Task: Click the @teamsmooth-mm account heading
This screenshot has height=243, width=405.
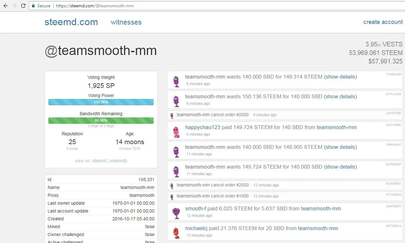Action: click(101, 51)
